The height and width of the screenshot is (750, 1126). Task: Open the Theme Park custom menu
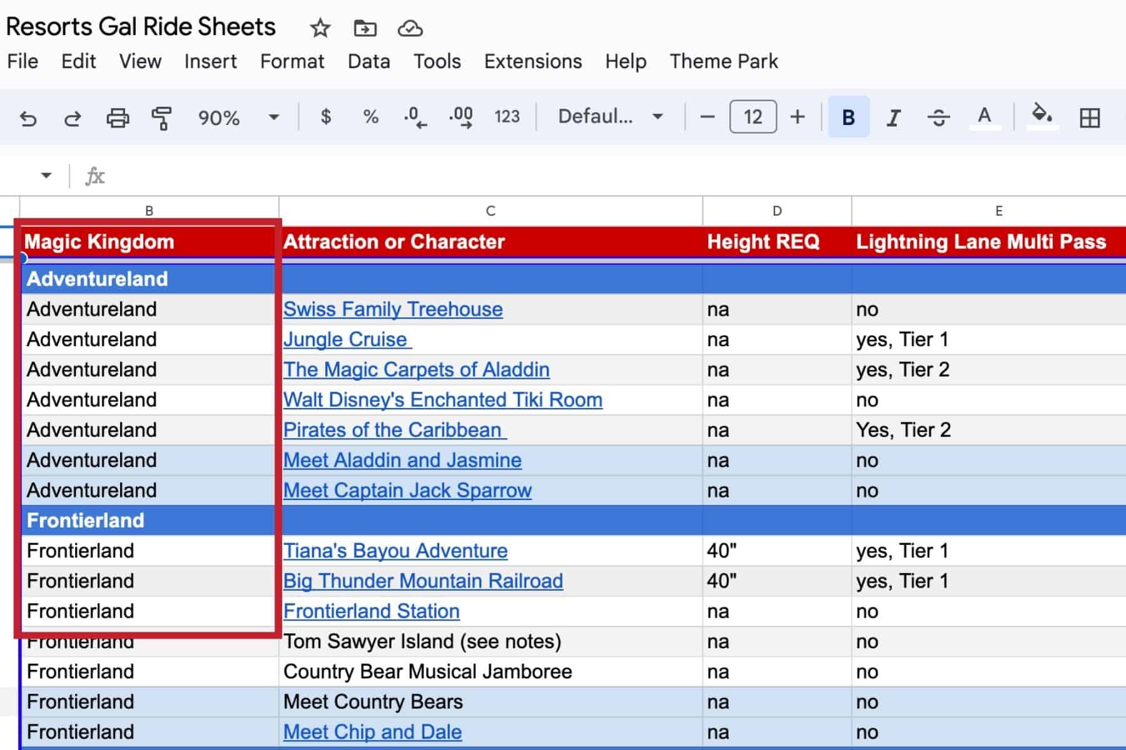point(724,61)
